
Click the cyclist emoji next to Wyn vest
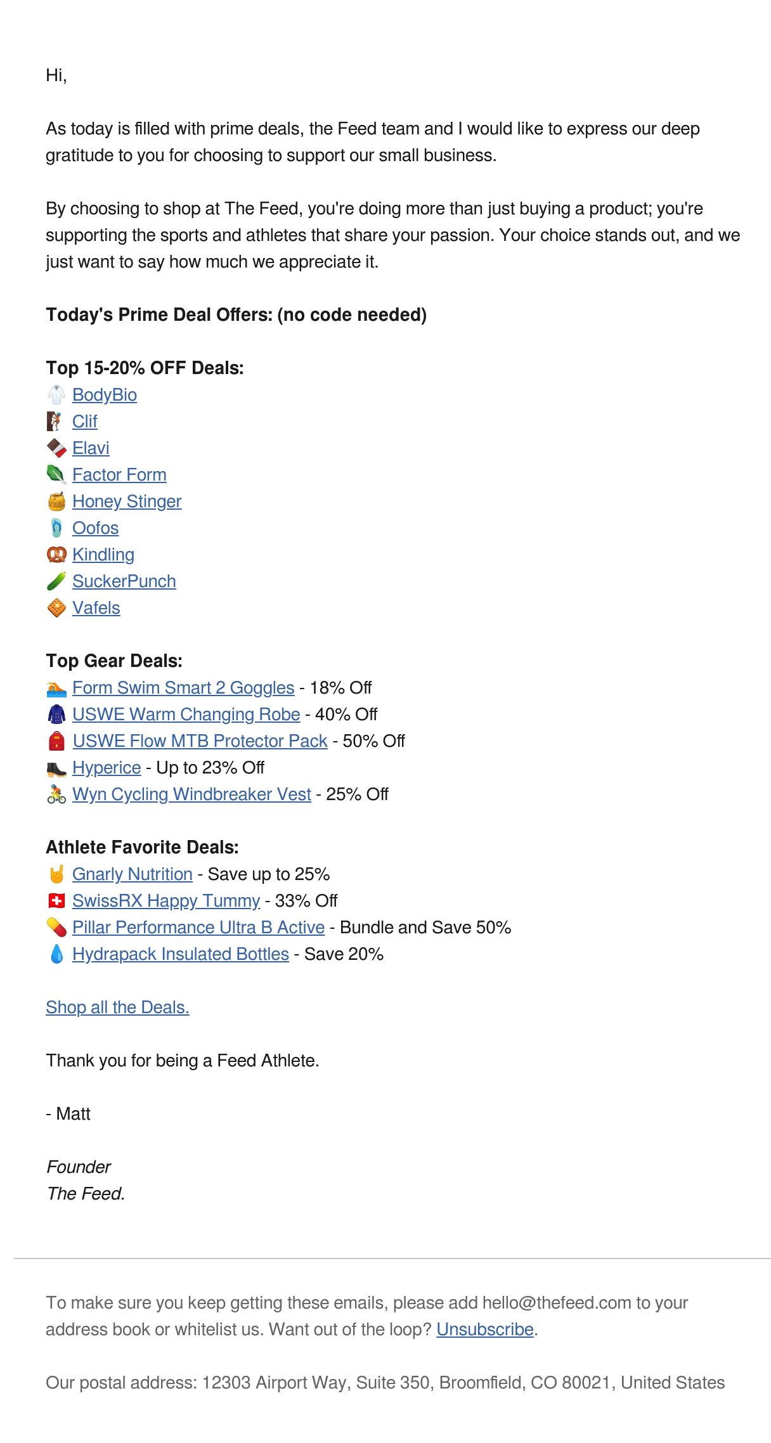(56, 794)
